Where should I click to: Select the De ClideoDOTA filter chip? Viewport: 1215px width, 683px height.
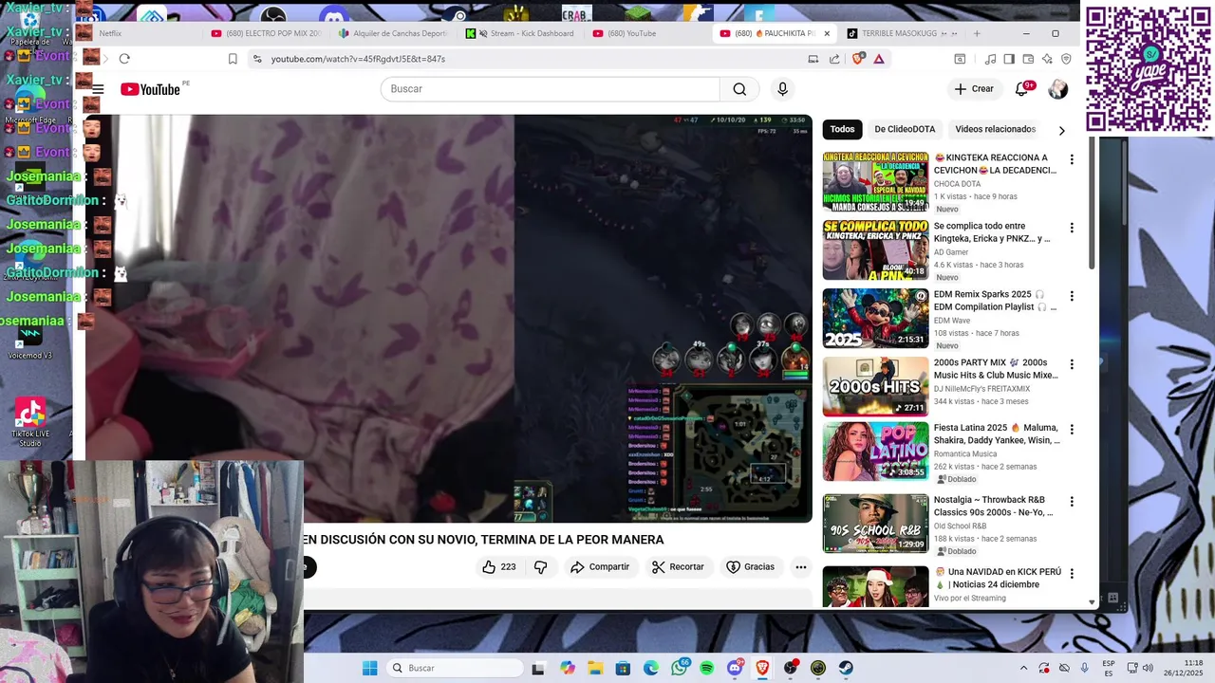point(905,129)
